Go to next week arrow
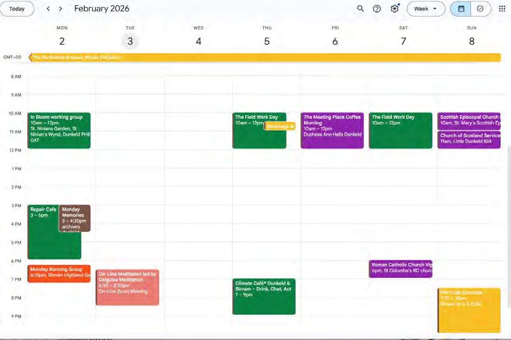This screenshot has height=340, width=511. click(x=60, y=9)
